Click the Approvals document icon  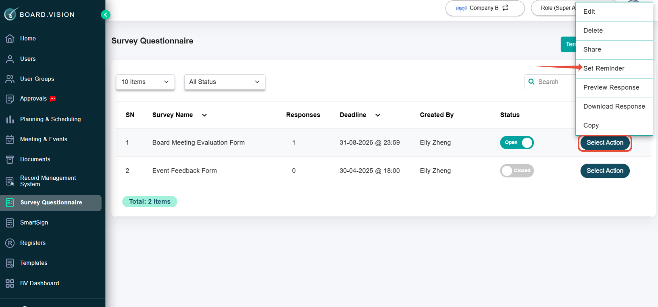click(x=10, y=99)
